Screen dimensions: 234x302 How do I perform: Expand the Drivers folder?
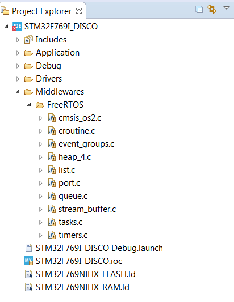pyautogui.click(x=18, y=79)
